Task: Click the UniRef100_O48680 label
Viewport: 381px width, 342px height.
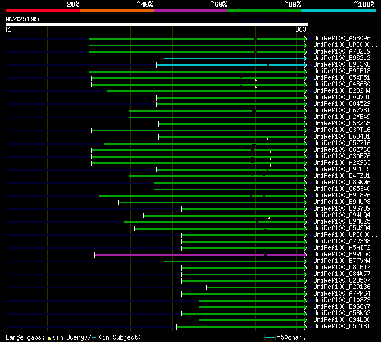Action: point(342,84)
